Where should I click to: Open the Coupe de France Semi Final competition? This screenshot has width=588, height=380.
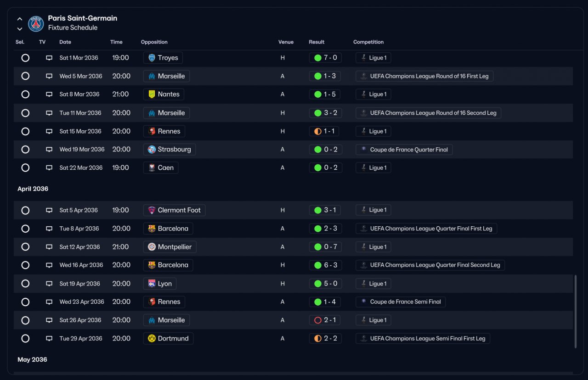[401, 302]
